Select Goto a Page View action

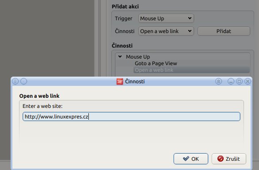[x=156, y=63]
